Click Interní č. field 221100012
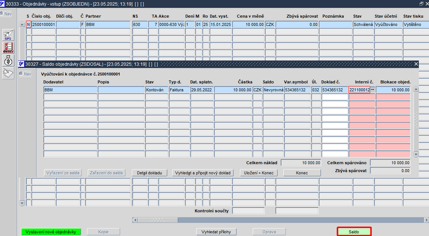Viewport: 429px width, 236px height. [x=359, y=89]
